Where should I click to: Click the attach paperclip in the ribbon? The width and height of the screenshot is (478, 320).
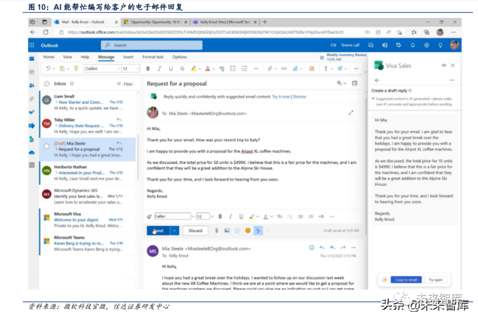click(x=270, y=69)
